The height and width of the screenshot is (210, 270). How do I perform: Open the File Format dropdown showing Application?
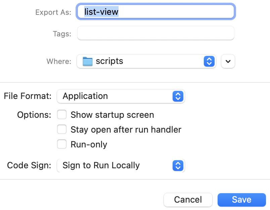pos(121,96)
